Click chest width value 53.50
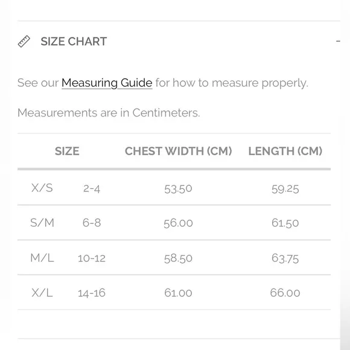Screen dimensions: 350x350 178,189
